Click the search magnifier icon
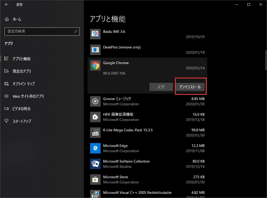Viewport: 267px width, 198px height. (x=76, y=32)
